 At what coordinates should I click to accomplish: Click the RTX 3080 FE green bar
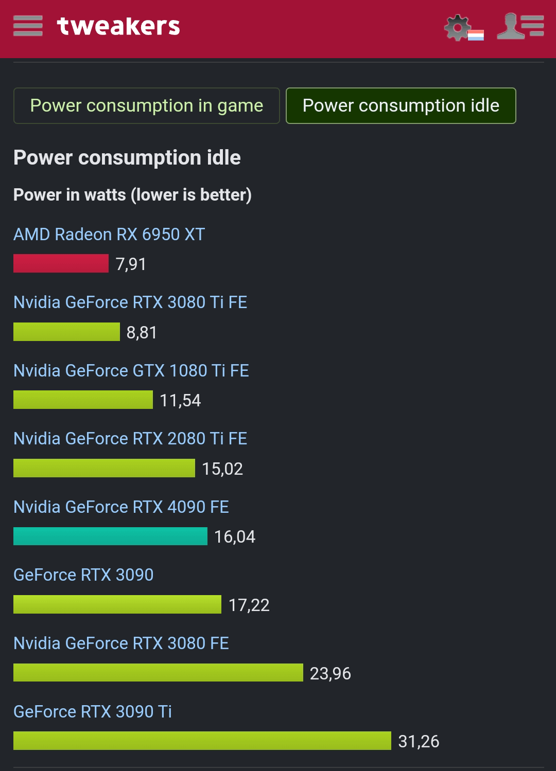(x=158, y=672)
